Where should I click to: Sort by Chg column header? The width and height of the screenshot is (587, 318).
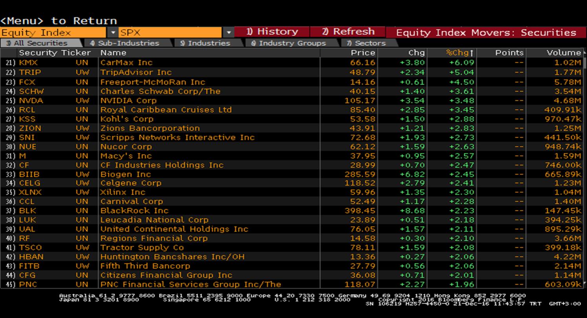[417, 53]
